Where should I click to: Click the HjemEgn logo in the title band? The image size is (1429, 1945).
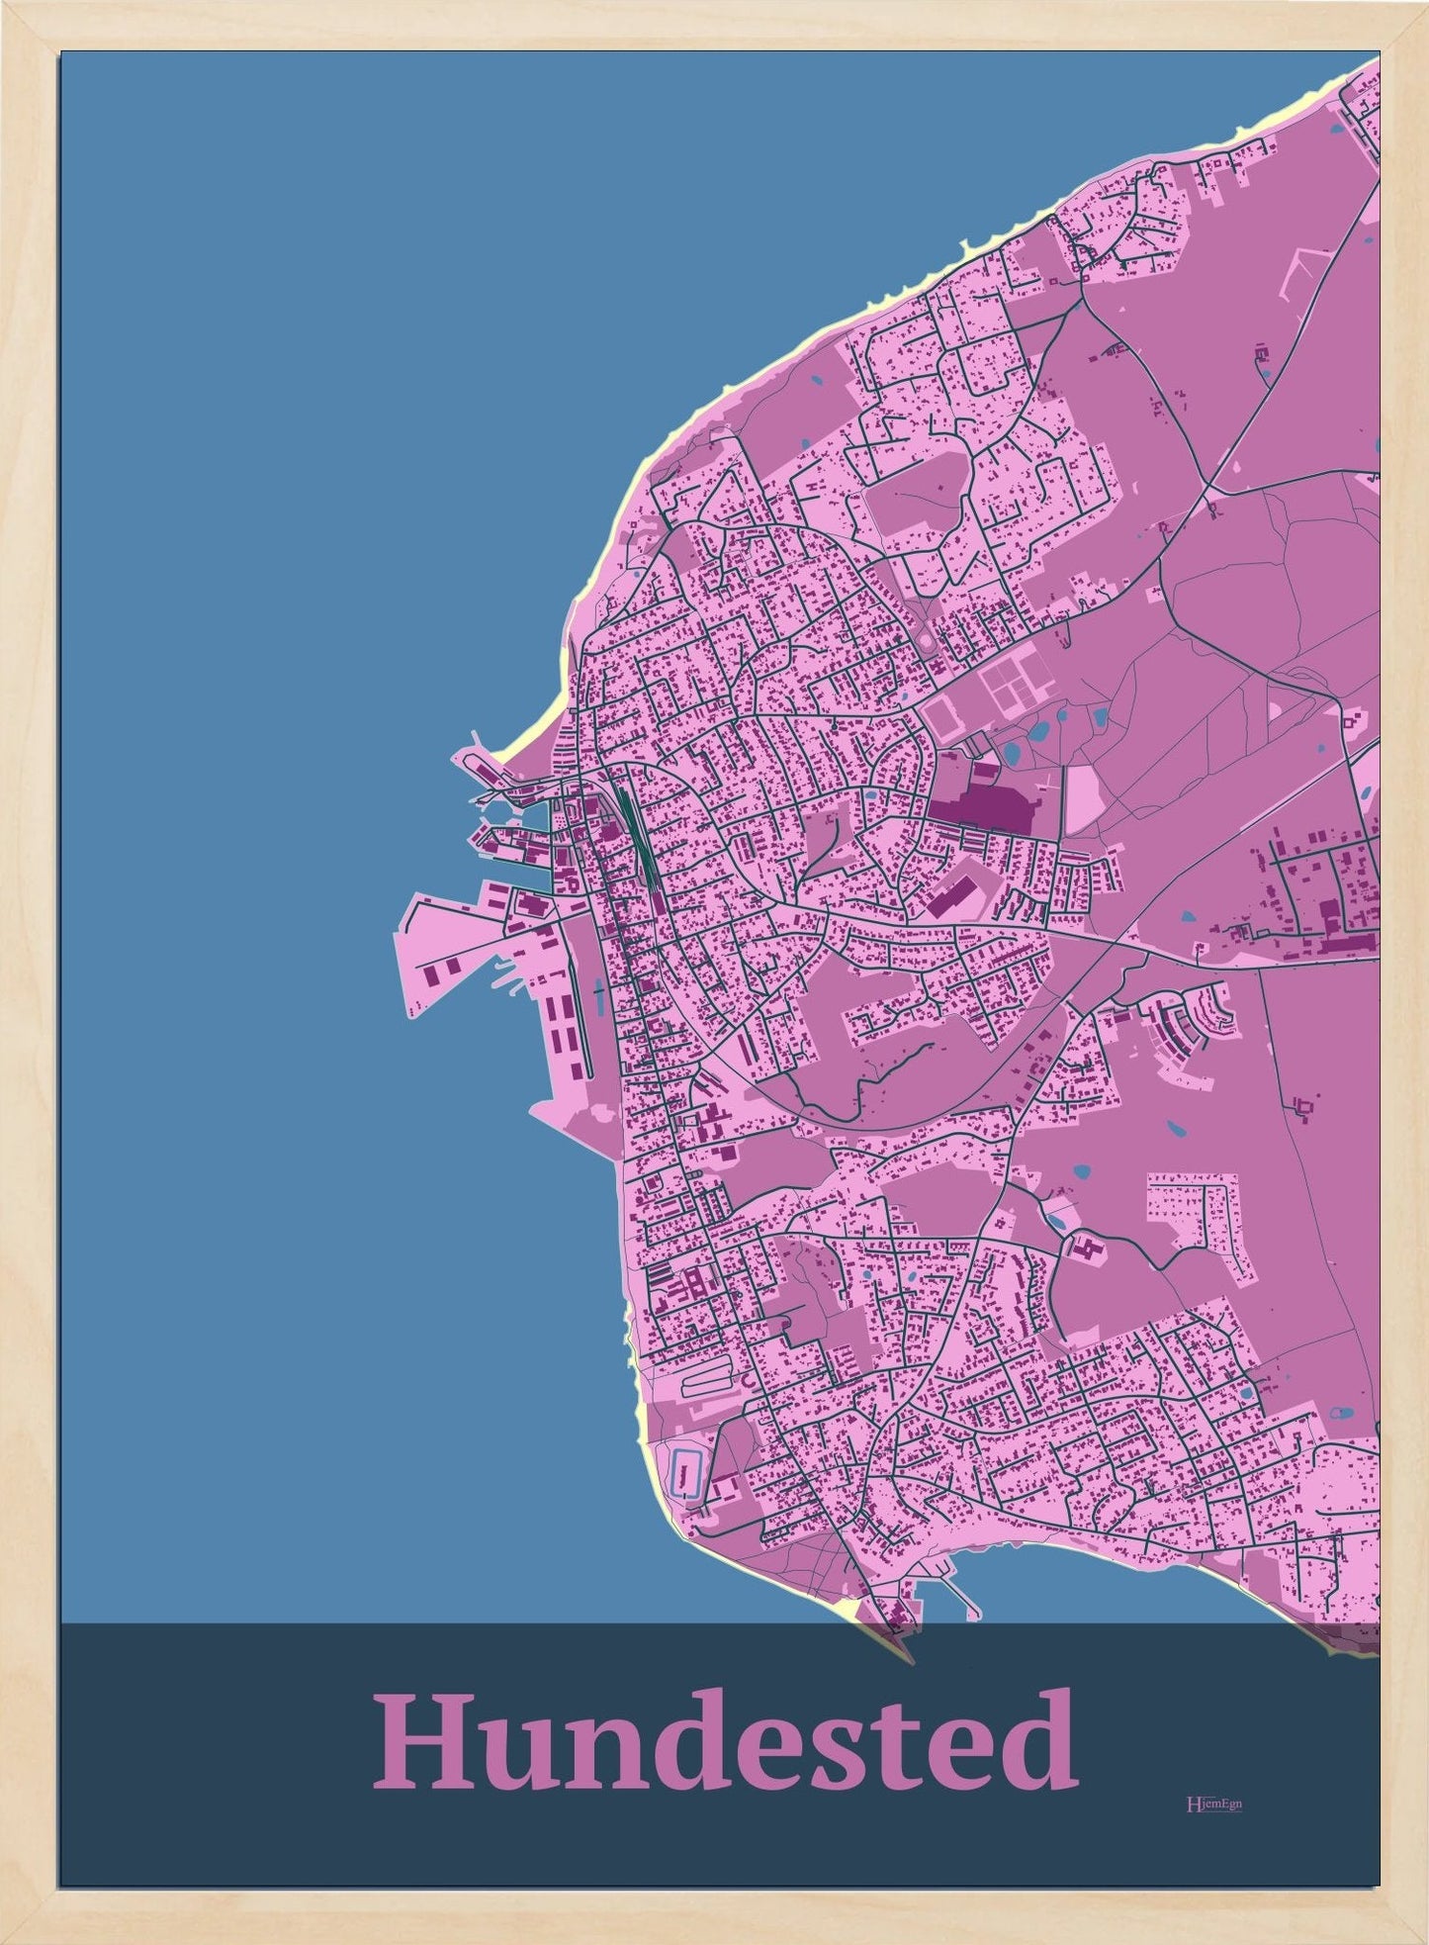[x=1213, y=1804]
